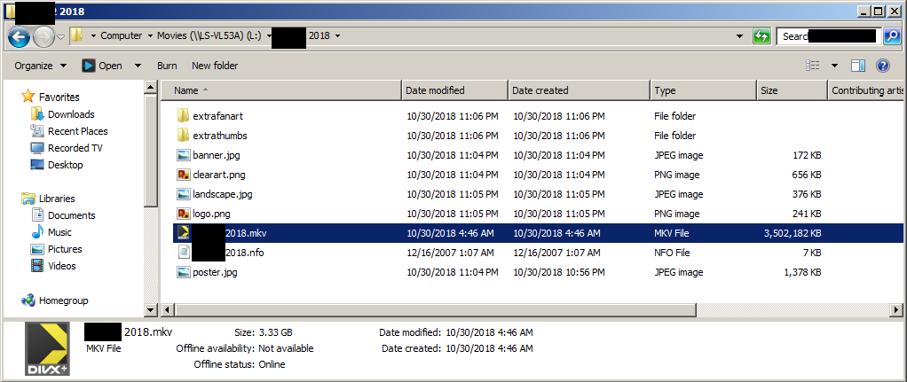The height and width of the screenshot is (382, 907).
Task: Select Libraries in the navigation pane
Action: [57, 199]
